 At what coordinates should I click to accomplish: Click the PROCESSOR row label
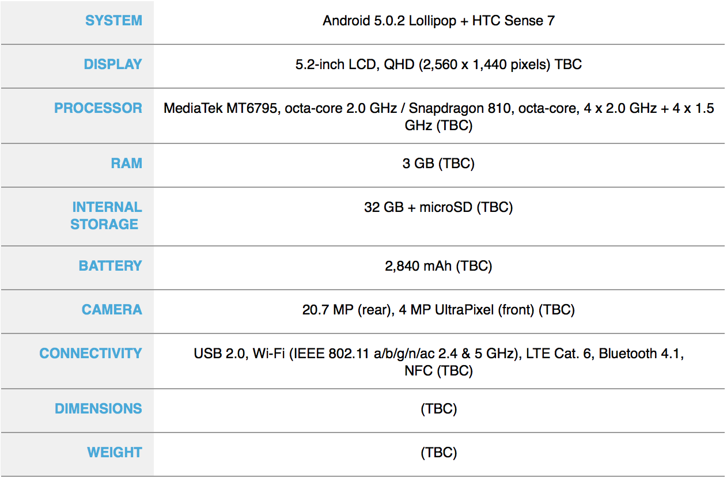click(x=98, y=108)
